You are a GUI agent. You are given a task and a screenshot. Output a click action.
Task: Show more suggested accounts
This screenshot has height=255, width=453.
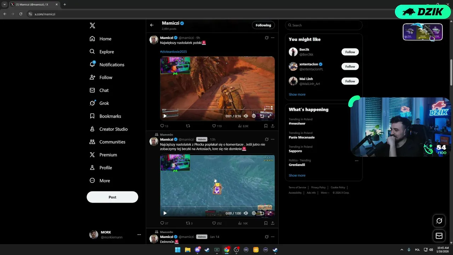297,95
